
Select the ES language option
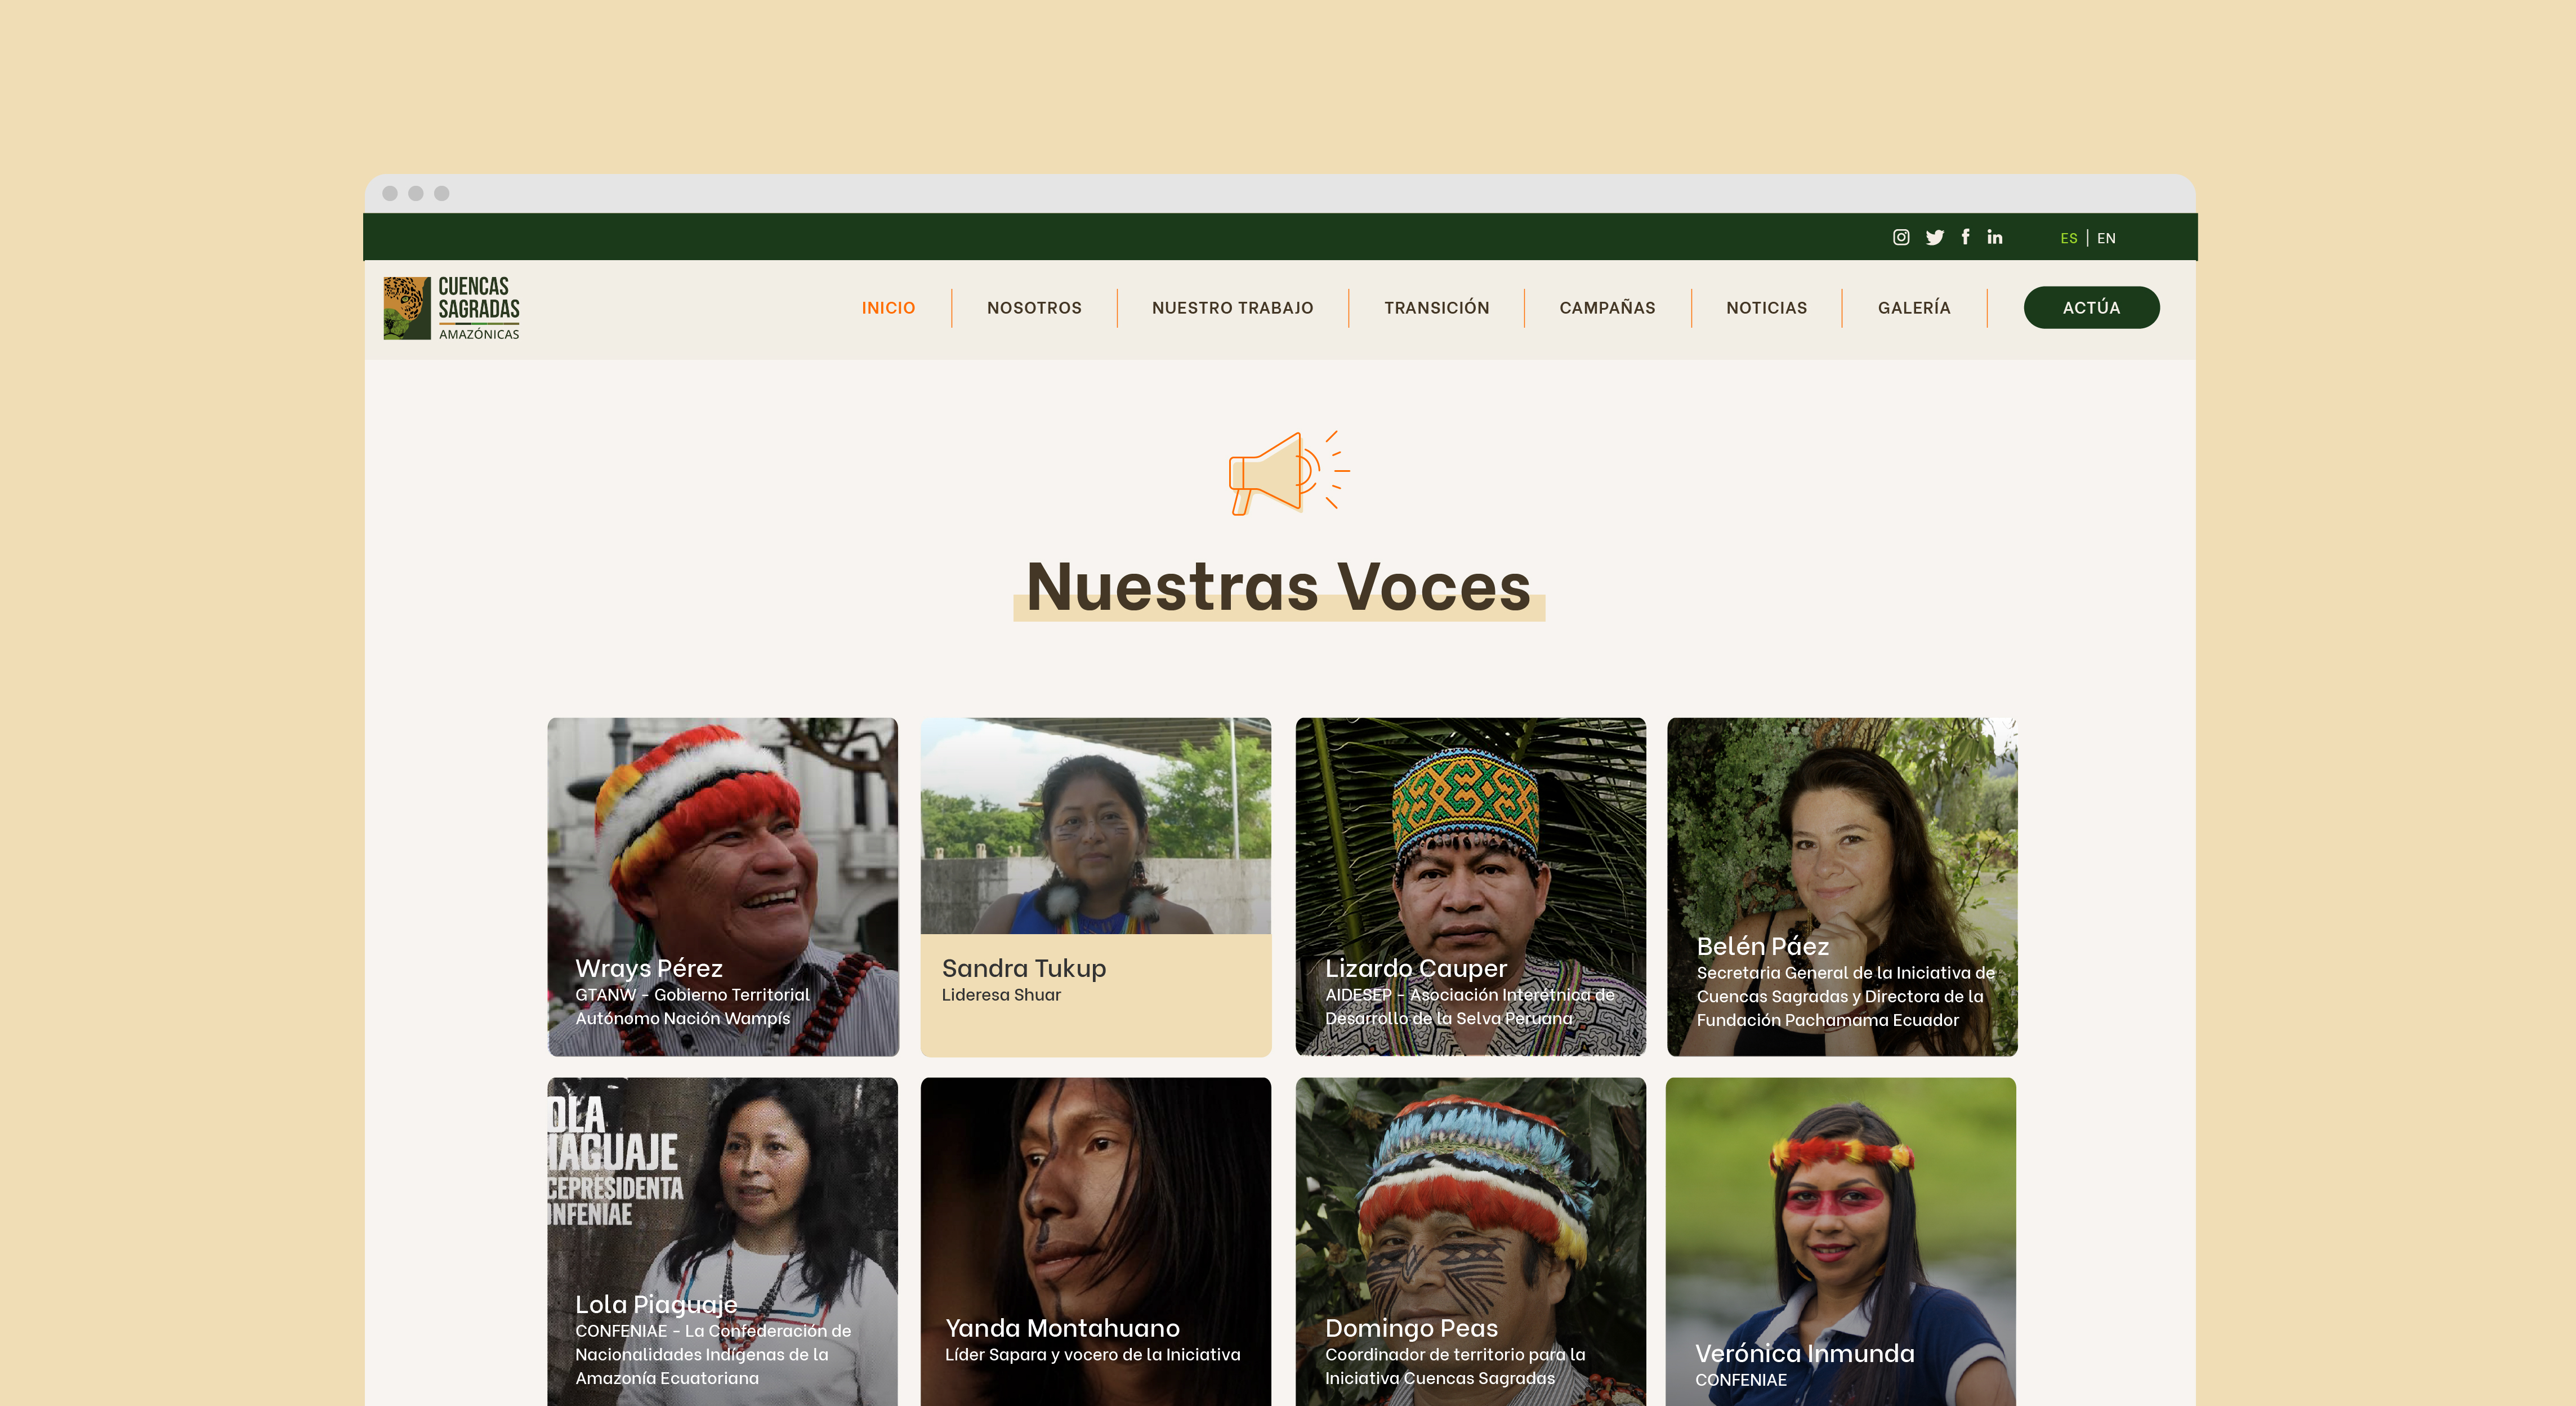[x=2068, y=238]
